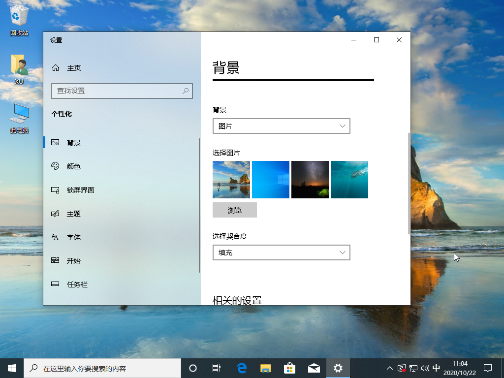Click the 查找设置 search magnifier
The image size is (504, 378).
point(185,91)
